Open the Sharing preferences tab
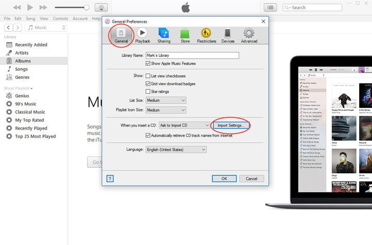This screenshot has height=245, width=372. coord(164,36)
